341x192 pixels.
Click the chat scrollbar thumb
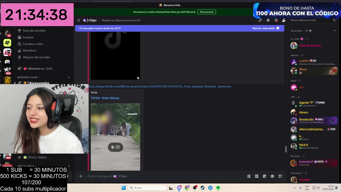(286, 149)
